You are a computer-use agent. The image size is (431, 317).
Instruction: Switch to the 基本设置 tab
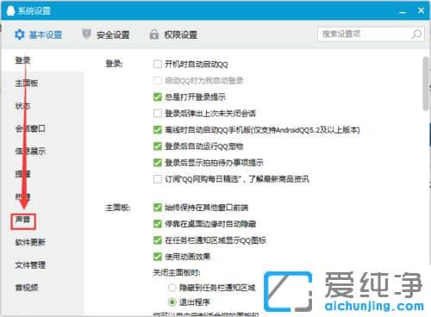point(38,34)
